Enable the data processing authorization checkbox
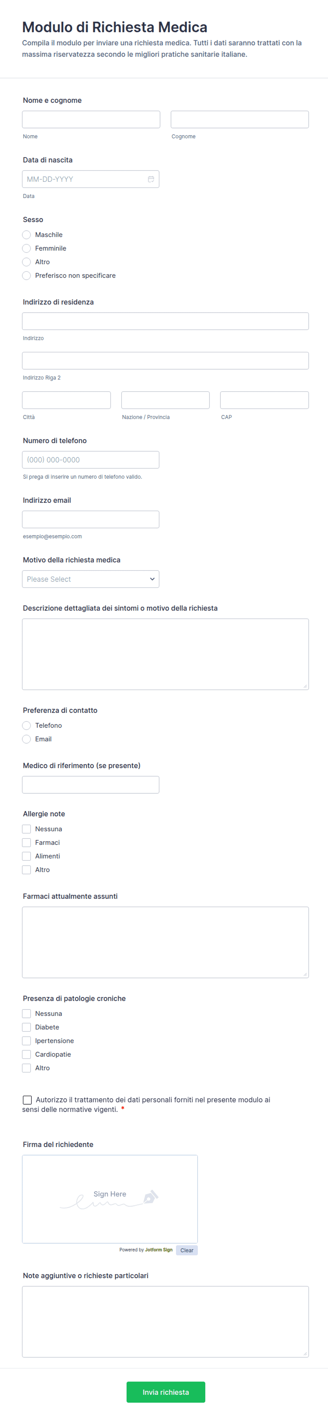The image size is (328, 1420). coord(27,1100)
